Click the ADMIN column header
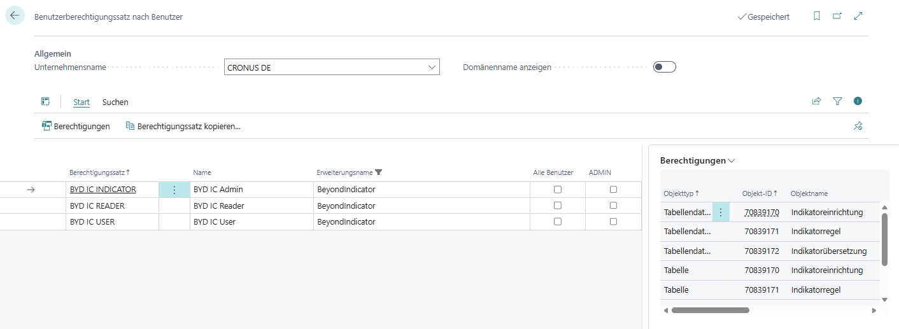 [x=600, y=172]
